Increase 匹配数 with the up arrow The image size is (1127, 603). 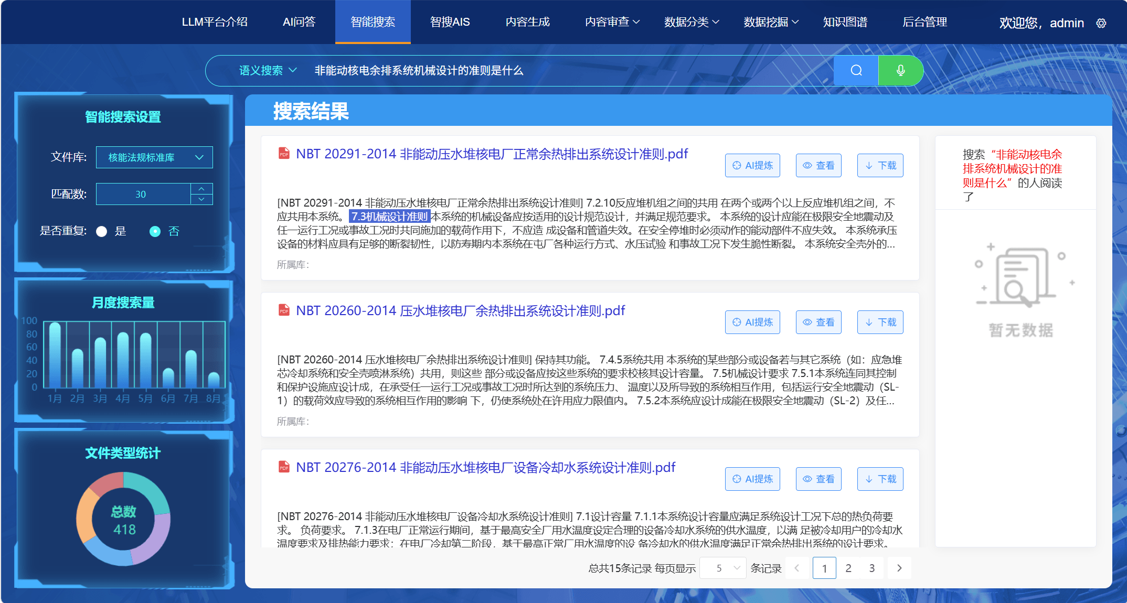tap(201, 189)
